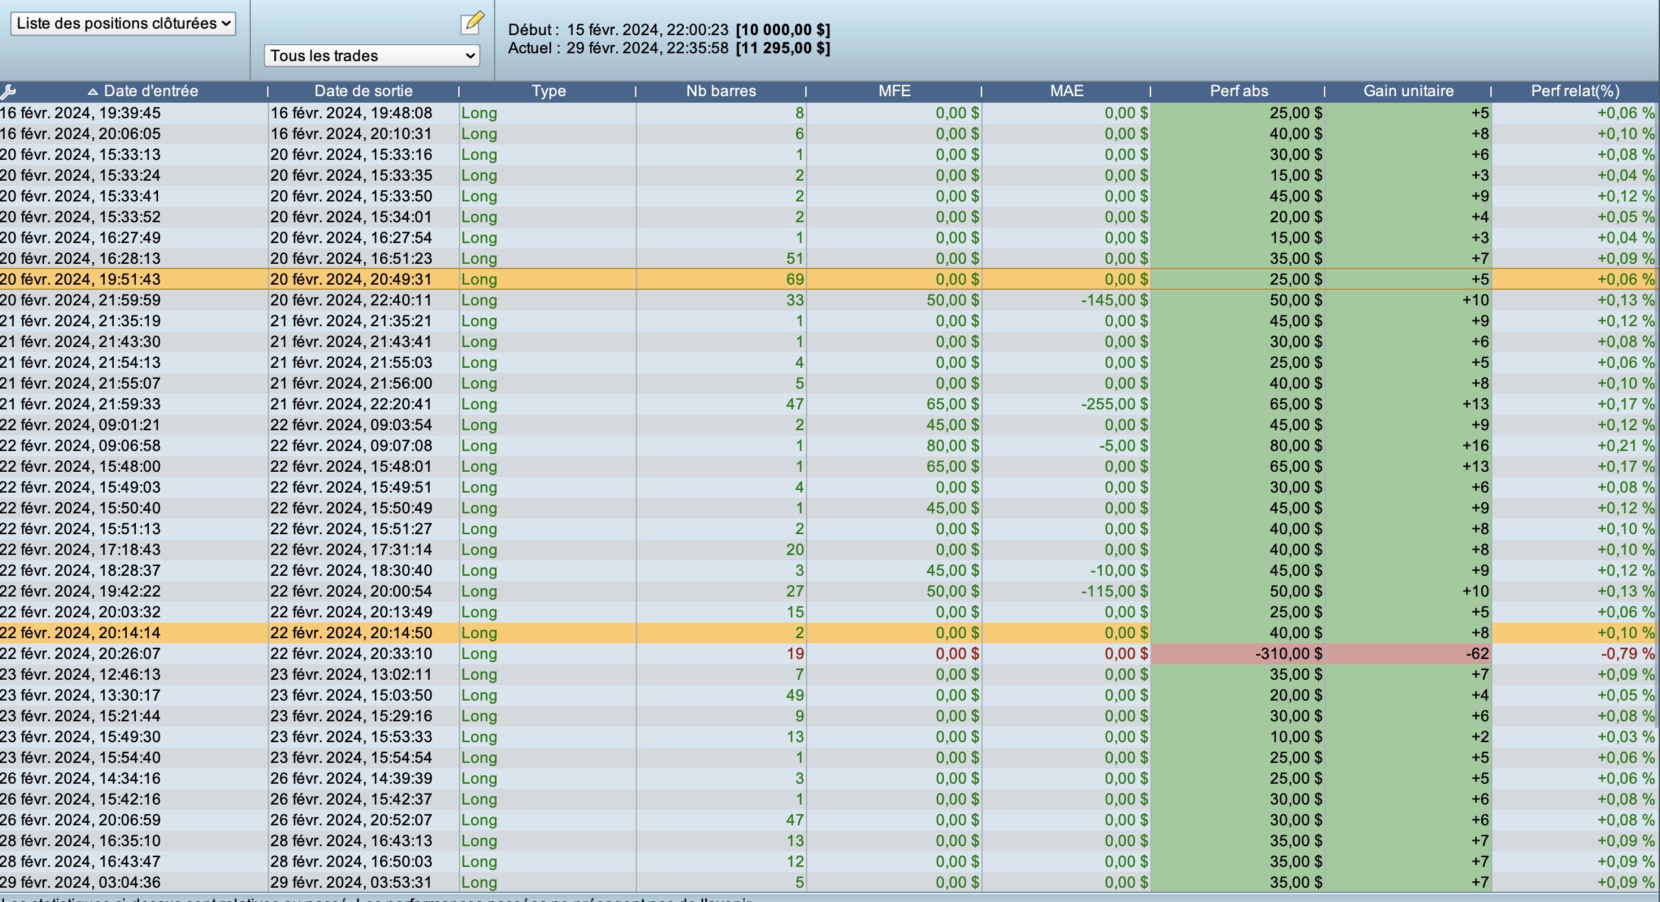The height and width of the screenshot is (902, 1660).
Task: Select entry 20 févr. 2024, 21:59:59
Action: [x=81, y=300]
